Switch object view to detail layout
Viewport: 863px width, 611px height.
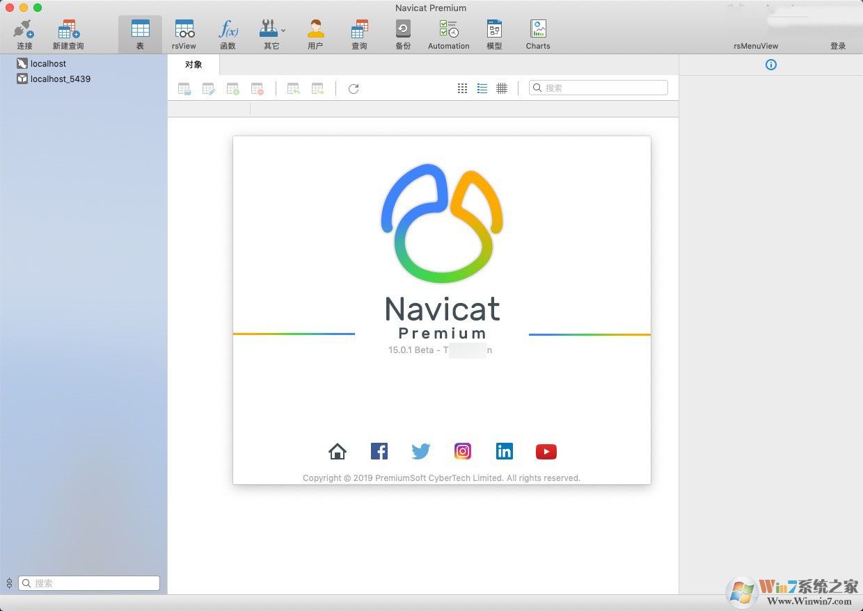(x=502, y=88)
